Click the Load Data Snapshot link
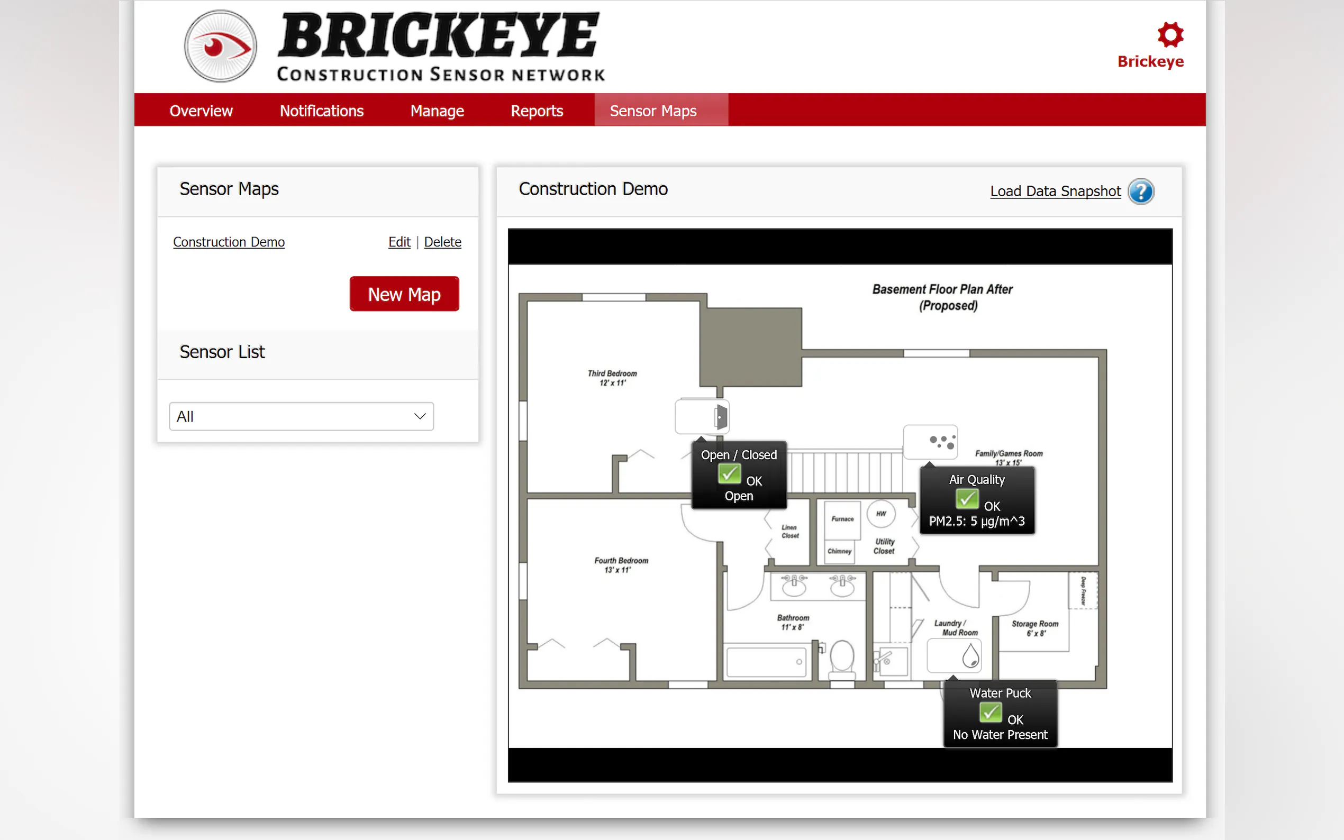Image resolution: width=1344 pixels, height=840 pixels. 1055,191
